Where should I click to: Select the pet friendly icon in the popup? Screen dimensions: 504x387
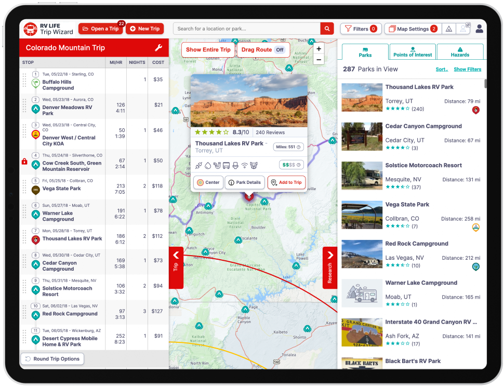tap(254, 165)
